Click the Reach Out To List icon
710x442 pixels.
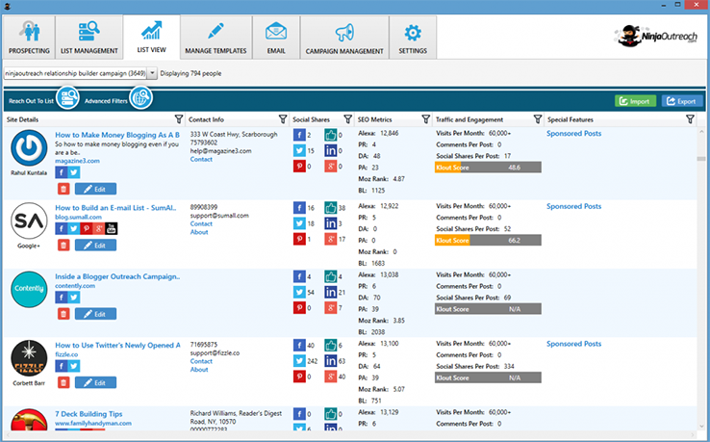[x=67, y=98]
